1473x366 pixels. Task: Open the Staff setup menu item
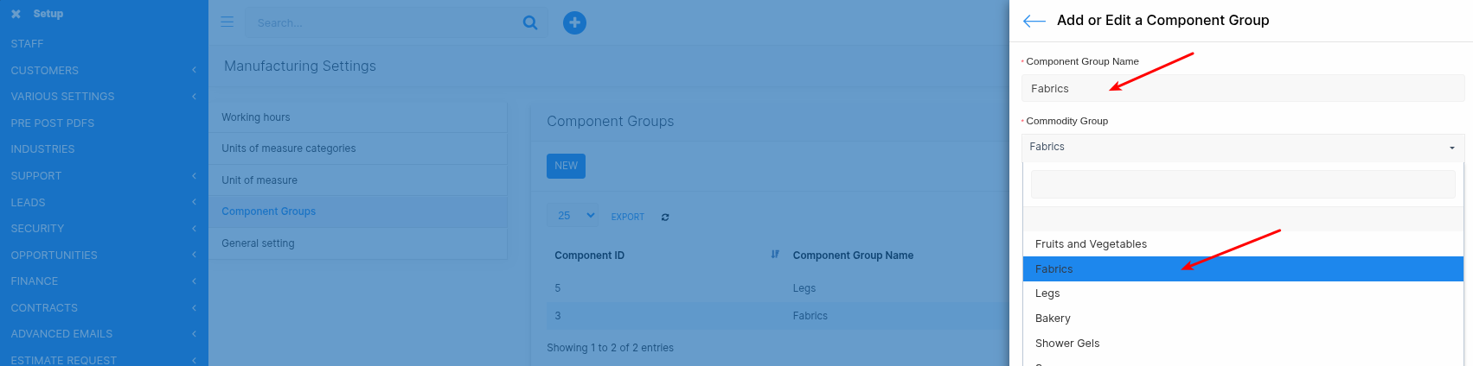click(x=27, y=44)
